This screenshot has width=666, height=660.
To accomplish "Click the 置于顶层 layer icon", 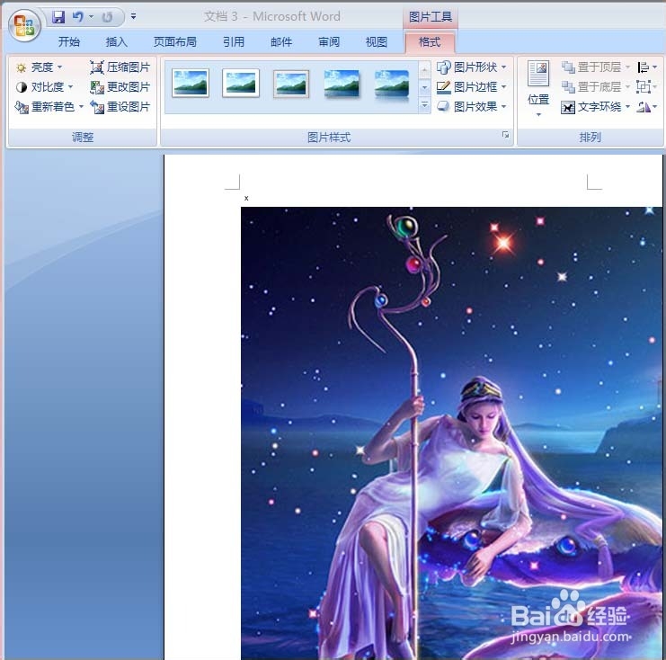I will point(568,67).
